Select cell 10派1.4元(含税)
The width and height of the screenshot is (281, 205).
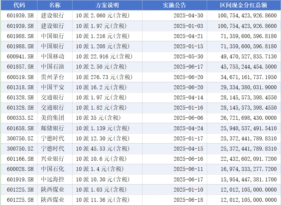(x=107, y=169)
